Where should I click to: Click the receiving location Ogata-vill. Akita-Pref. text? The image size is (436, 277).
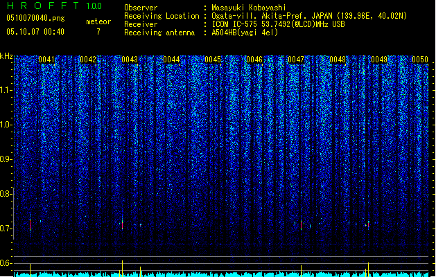click(260, 16)
